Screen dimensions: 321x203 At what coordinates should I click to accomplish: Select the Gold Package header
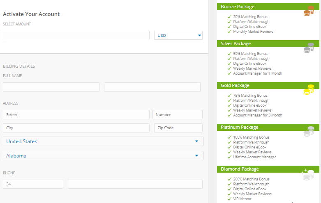pyautogui.click(x=268, y=85)
